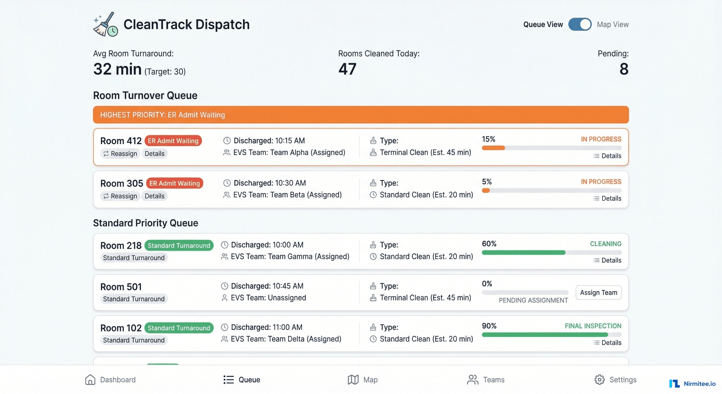Click the reassign arrows icon for Room 412
This screenshot has width=722, height=394.
pyautogui.click(x=106, y=153)
